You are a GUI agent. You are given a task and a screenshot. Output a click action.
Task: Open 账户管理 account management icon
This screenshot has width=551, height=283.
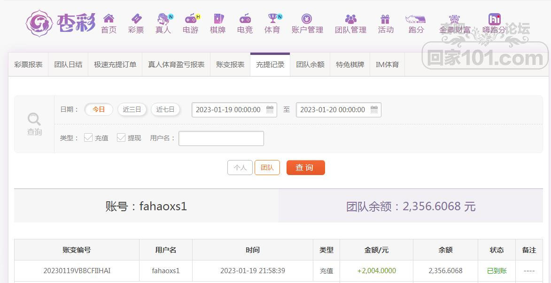[x=307, y=19]
